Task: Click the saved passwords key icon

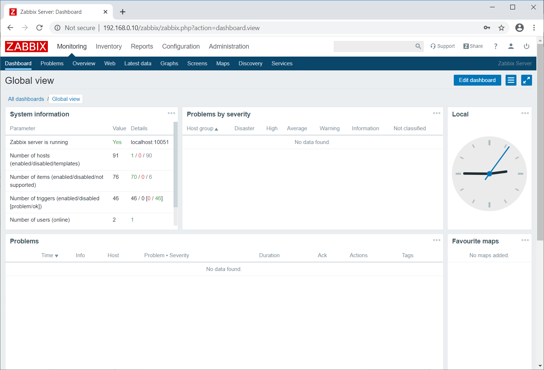Action: [487, 28]
